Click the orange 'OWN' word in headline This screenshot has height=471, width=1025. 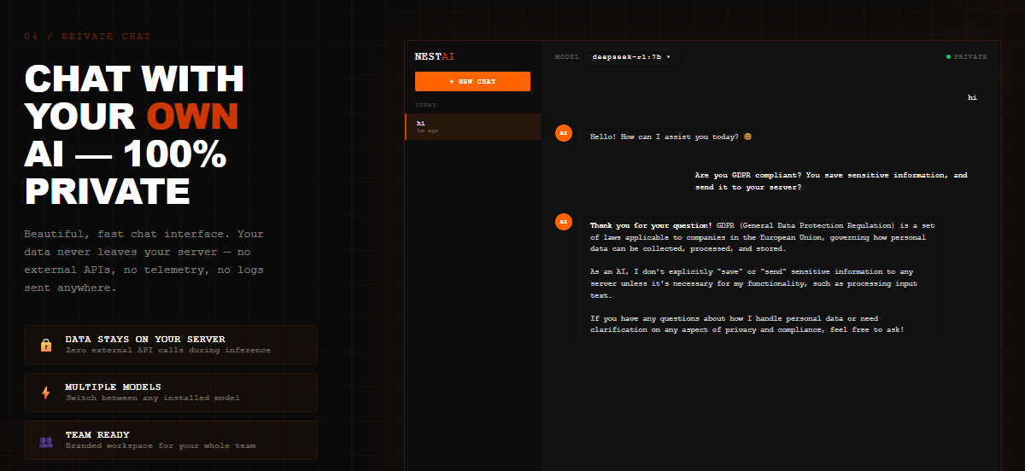192,114
